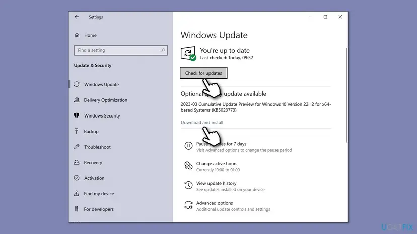The image size is (417, 234).
Task: Open Advanced options link
Action: pos(215,203)
